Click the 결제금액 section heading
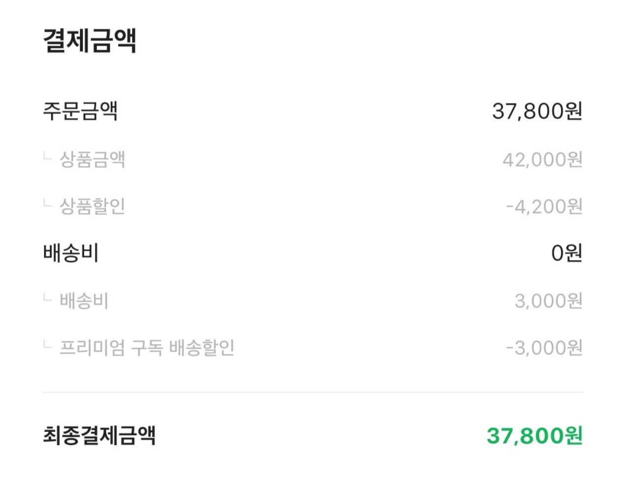The height and width of the screenshot is (503, 626). coord(89,40)
